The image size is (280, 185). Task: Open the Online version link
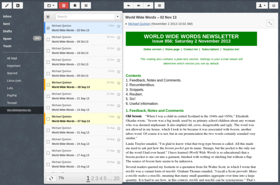point(152,49)
